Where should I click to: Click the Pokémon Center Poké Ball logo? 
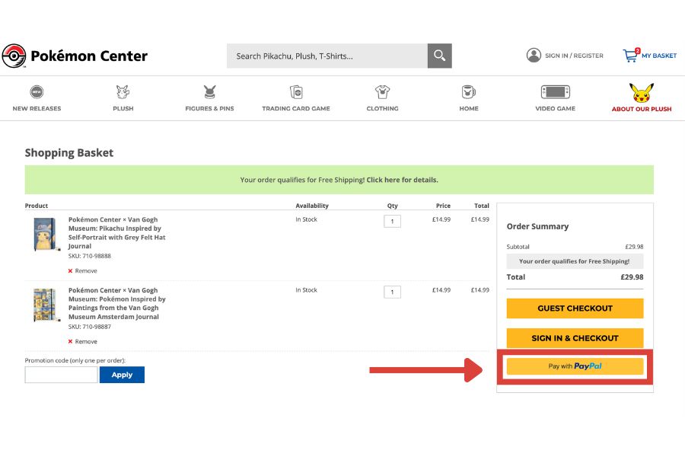(x=14, y=56)
